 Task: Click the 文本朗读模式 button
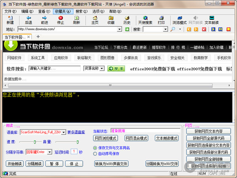pyautogui.click(x=167, y=138)
